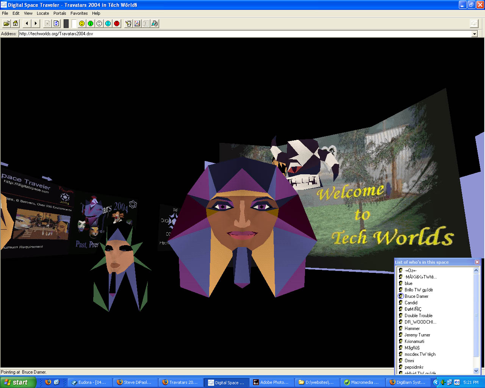Select Double Trouble in the user list
This screenshot has height=388, width=485.
(x=418, y=316)
